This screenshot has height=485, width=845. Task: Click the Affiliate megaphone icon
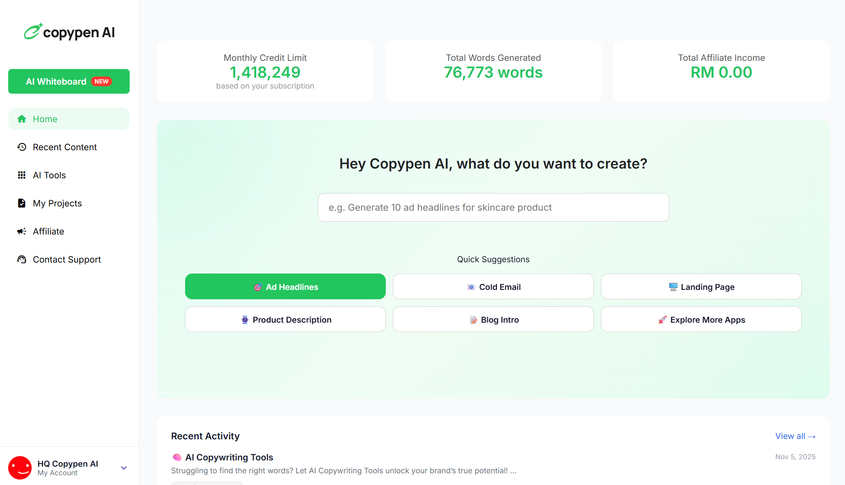pyautogui.click(x=22, y=231)
